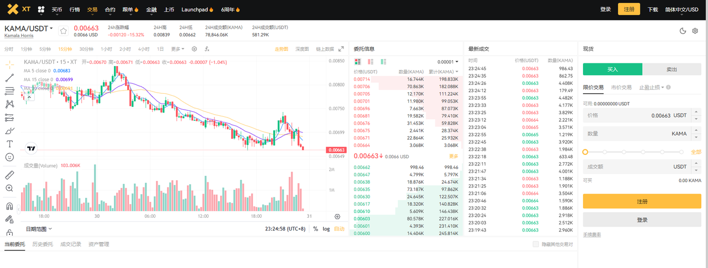708x268 pixels.
Task: Open order book precision 0.00001 dropdown
Action: point(447,62)
